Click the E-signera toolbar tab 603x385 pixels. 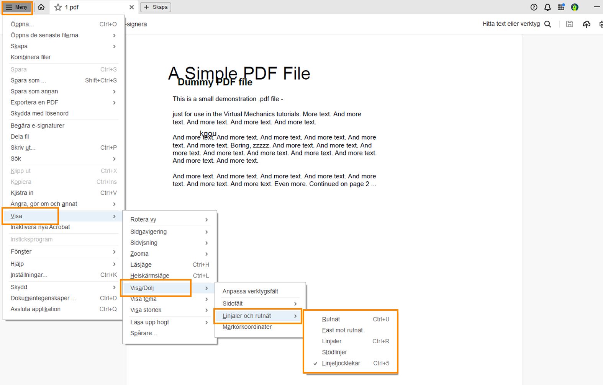pos(136,24)
